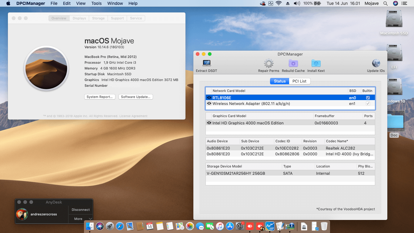Open Photos app in the Dock
This screenshot has height=233, width=414.
pos(190,226)
